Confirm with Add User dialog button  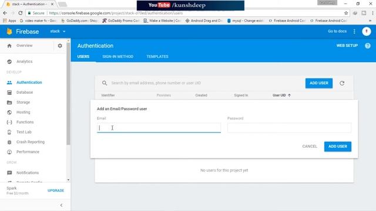pos(338,147)
